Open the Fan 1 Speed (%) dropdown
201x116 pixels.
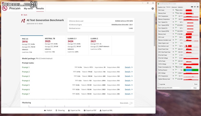coord(173,22)
